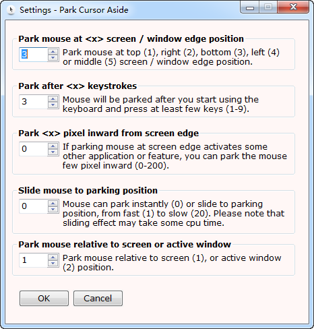The height and width of the screenshot is (329, 314).
Task: Increase the edge position spinner value
Action: point(53,51)
